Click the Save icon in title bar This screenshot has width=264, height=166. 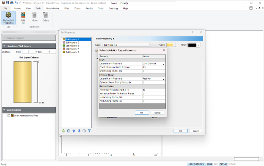[8, 3]
